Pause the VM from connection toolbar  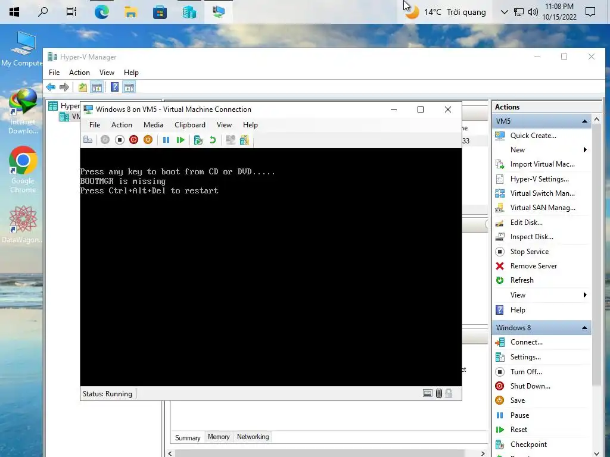pyautogui.click(x=166, y=140)
